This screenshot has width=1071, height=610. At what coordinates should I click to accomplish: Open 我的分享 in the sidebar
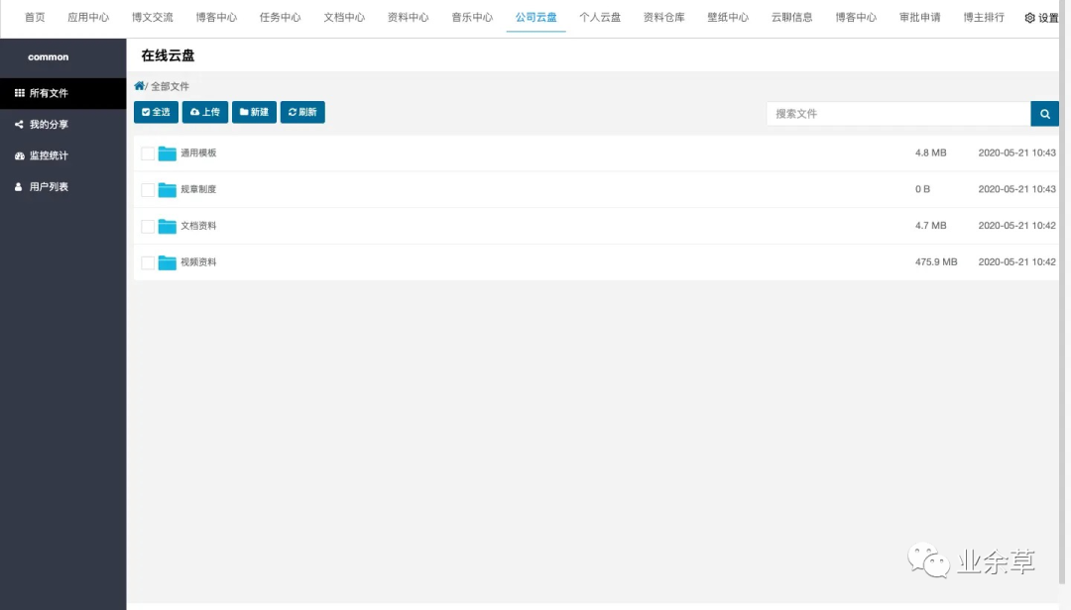[62, 124]
